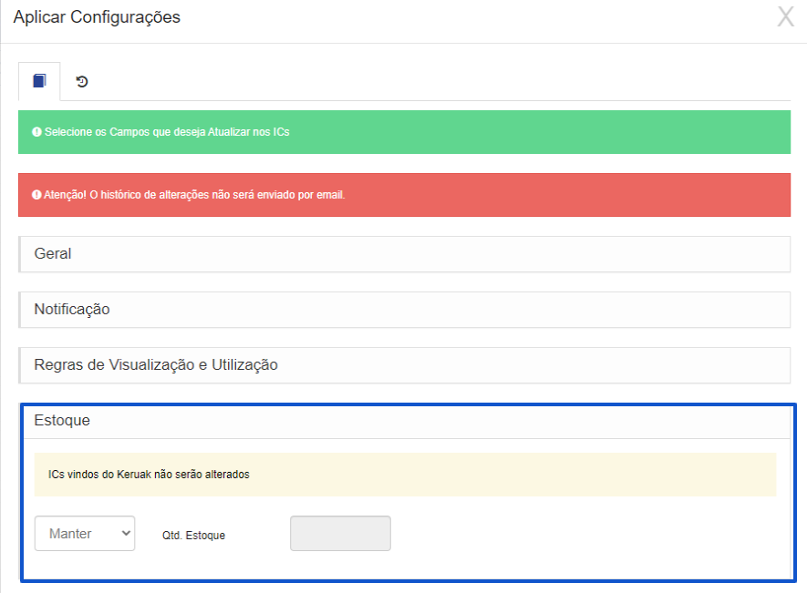Close the Aplicar Configurações dialog
The image size is (807, 593).
(785, 17)
